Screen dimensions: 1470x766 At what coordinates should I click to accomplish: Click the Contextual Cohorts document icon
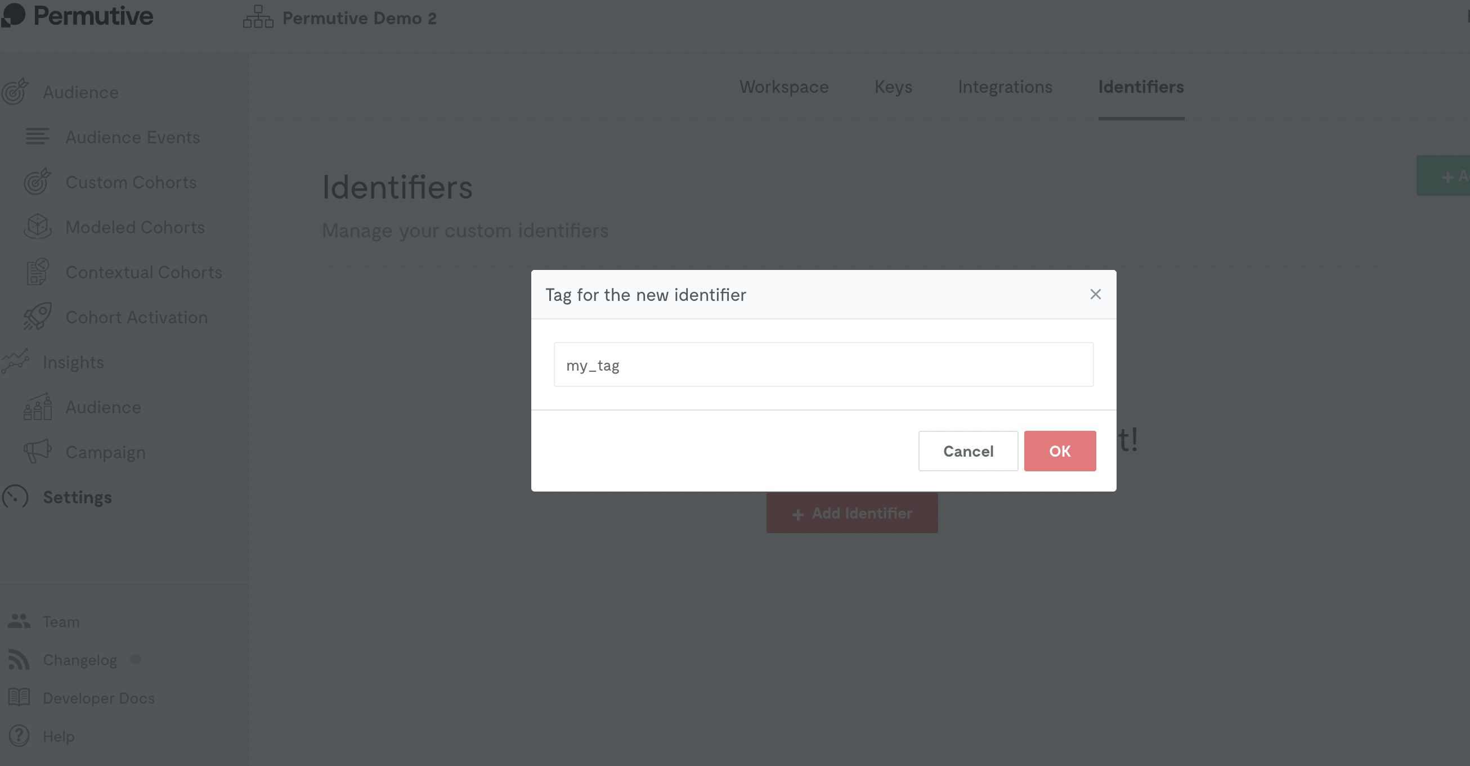tap(38, 272)
